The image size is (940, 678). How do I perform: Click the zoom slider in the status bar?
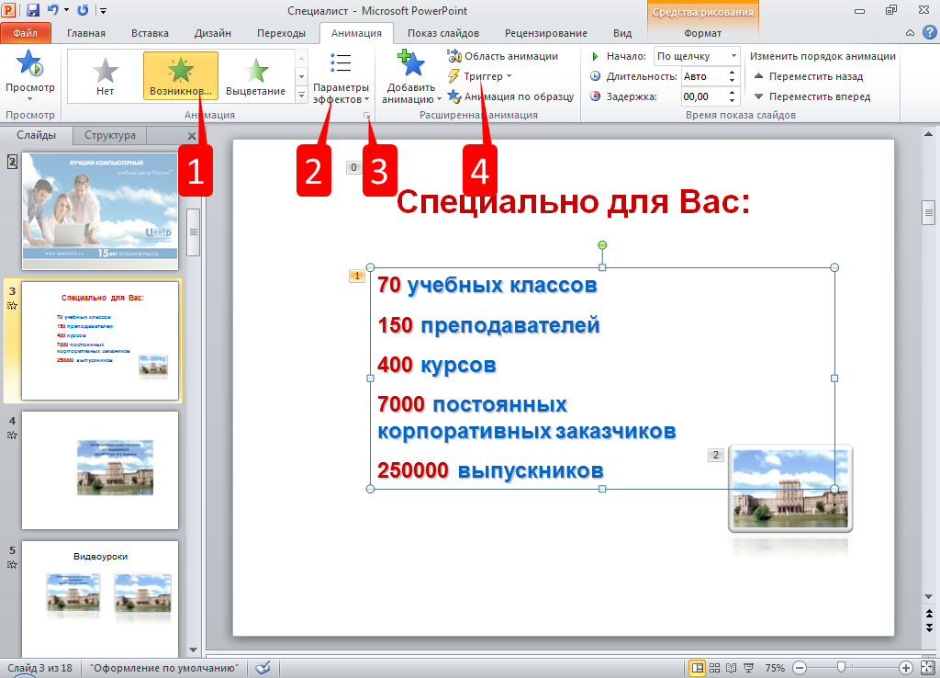[840, 668]
